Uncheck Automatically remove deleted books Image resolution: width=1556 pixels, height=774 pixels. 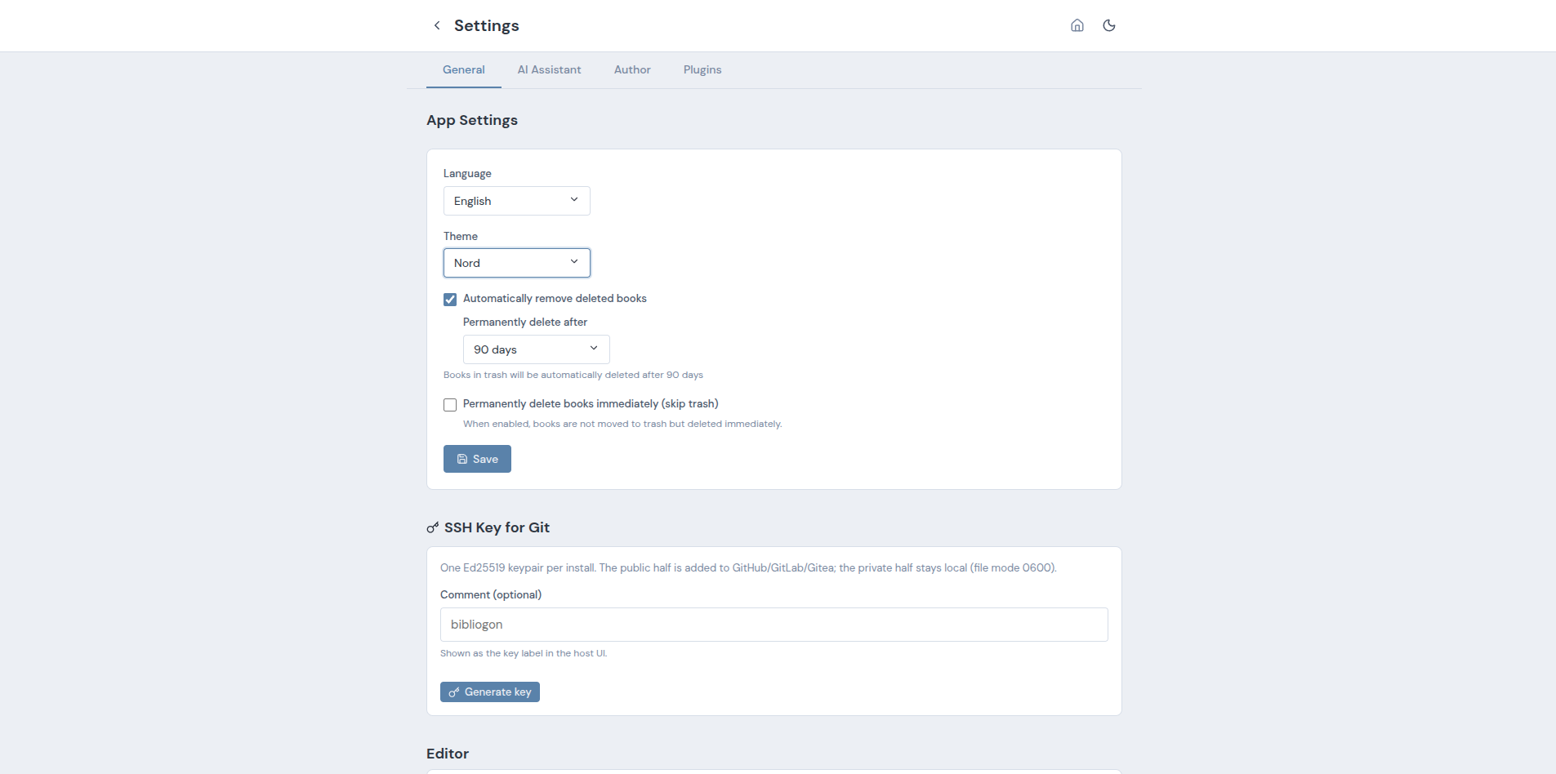point(450,299)
